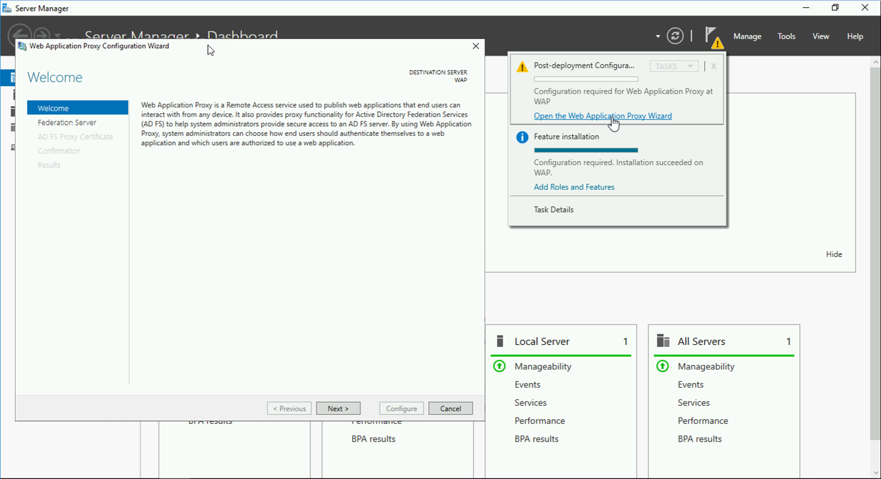The image size is (881, 479).
Task: Click the Feature installation progress bar
Action: click(x=586, y=150)
